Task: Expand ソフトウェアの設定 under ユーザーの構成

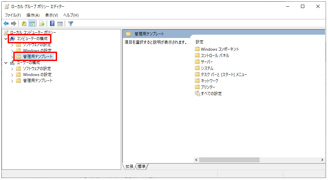Action: click(x=12, y=69)
